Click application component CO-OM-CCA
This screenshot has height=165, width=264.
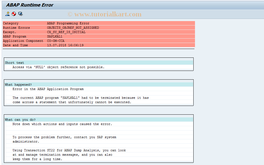56,41
